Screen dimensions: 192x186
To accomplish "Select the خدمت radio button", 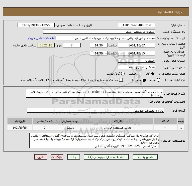I will click(140, 74).
